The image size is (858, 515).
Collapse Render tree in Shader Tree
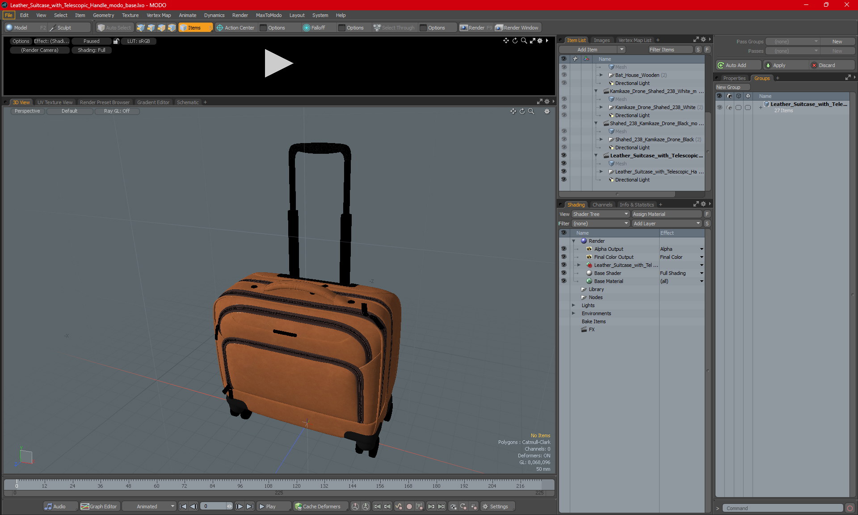[573, 241]
